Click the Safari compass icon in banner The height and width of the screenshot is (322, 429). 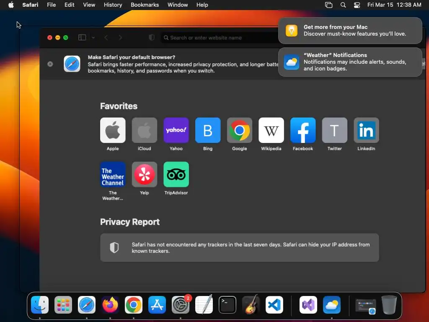(x=72, y=64)
